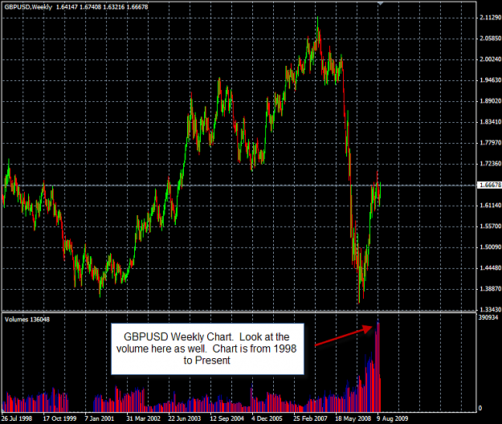Click the 31 Mar 2002 date label
Screen dimensions: 502x424
[x=144, y=418]
